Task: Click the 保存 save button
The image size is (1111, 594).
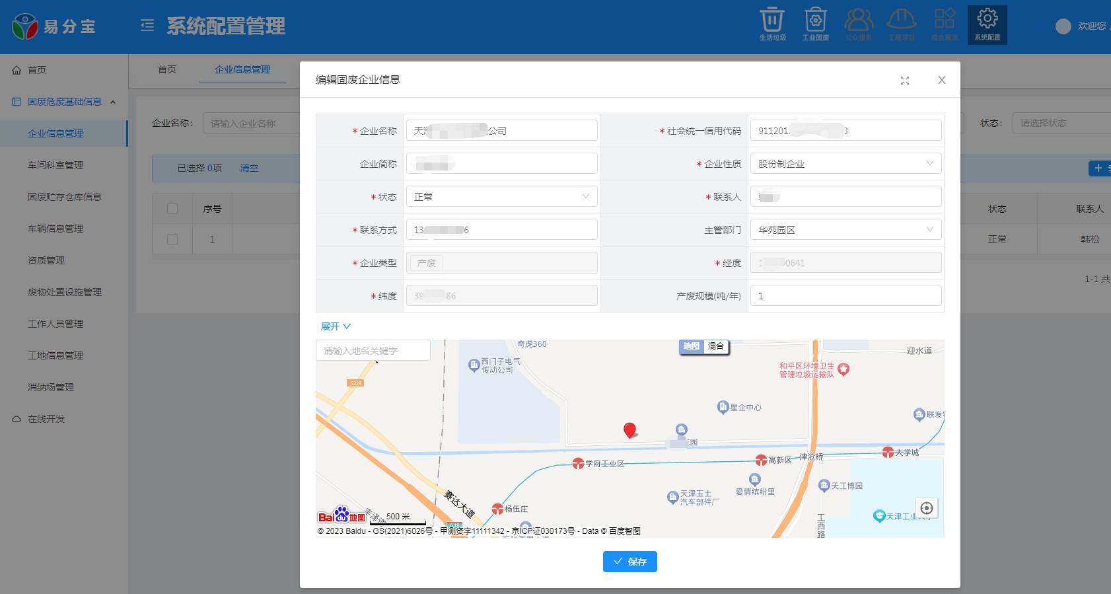Action: 629,562
